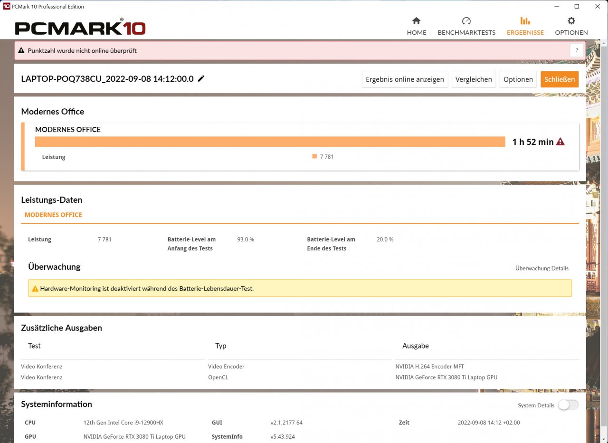The height and width of the screenshot is (443, 608).
Task: Click Ergebnis online anzeigen button
Action: (x=405, y=79)
